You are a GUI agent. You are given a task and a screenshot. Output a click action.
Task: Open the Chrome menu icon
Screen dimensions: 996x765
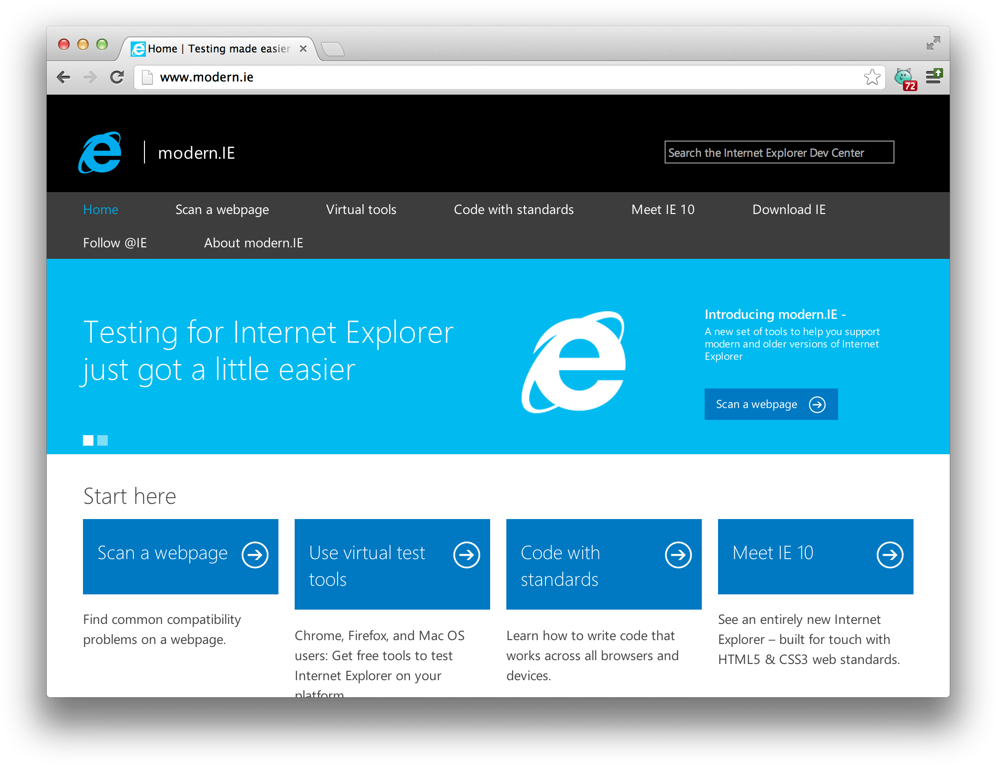click(934, 77)
